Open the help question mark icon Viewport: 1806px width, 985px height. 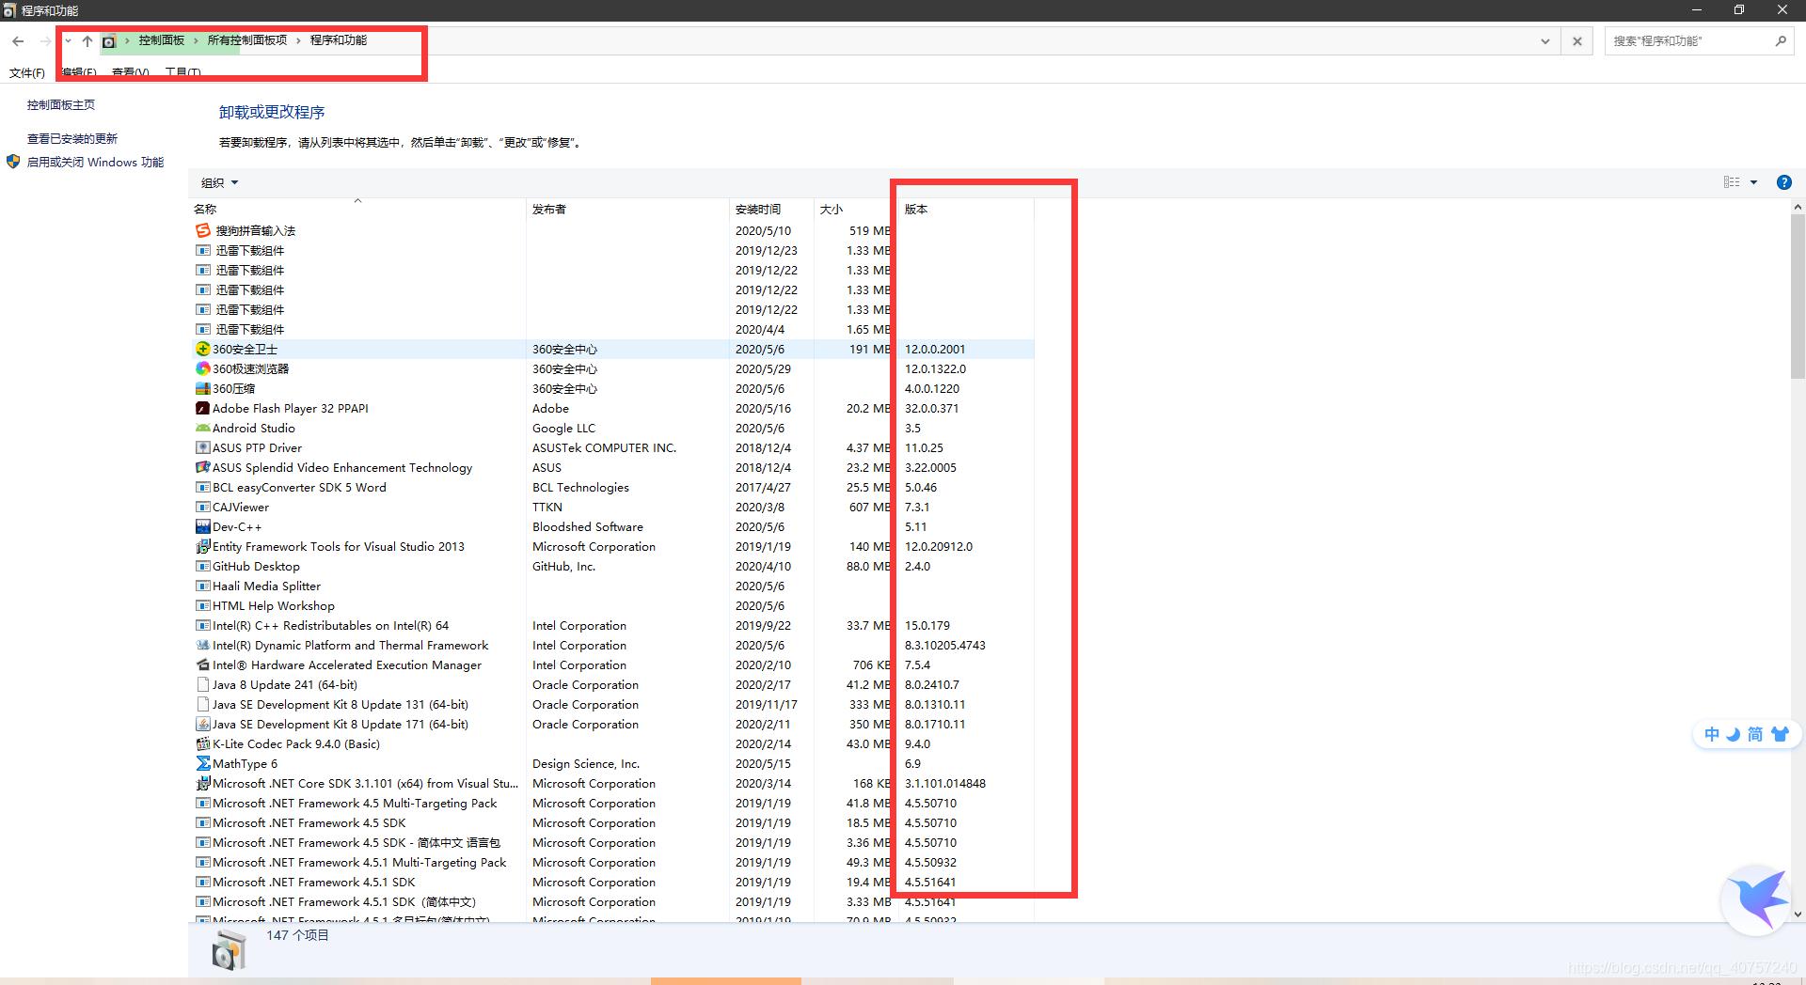1783,182
